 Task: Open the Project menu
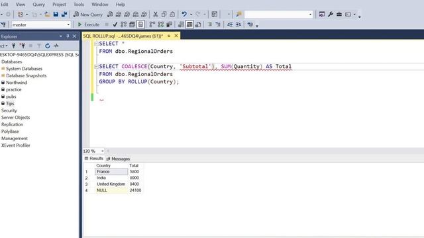coord(59,5)
